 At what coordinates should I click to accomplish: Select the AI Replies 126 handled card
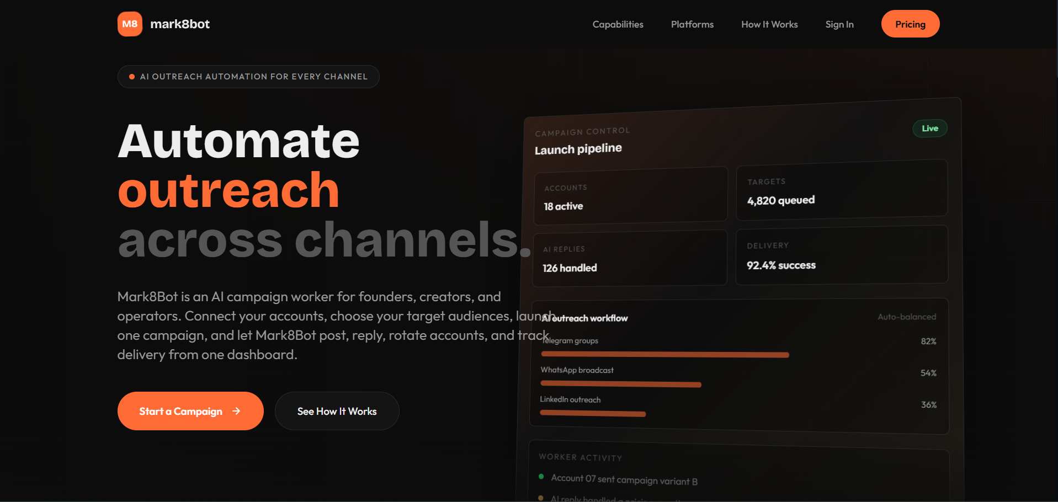click(630, 258)
